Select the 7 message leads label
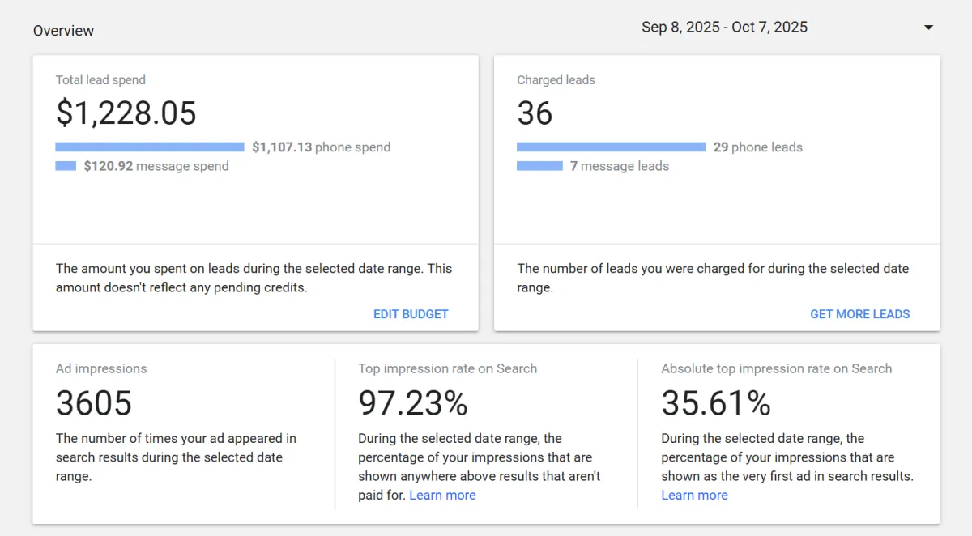972x536 pixels. pos(620,166)
